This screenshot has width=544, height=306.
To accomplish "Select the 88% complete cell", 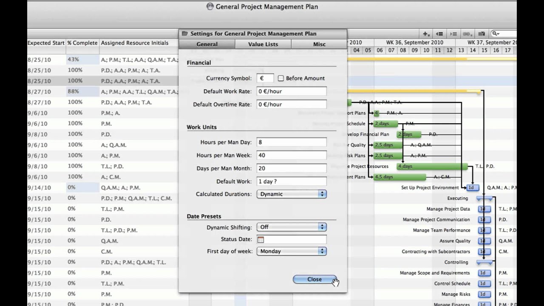I will tap(82, 91).
